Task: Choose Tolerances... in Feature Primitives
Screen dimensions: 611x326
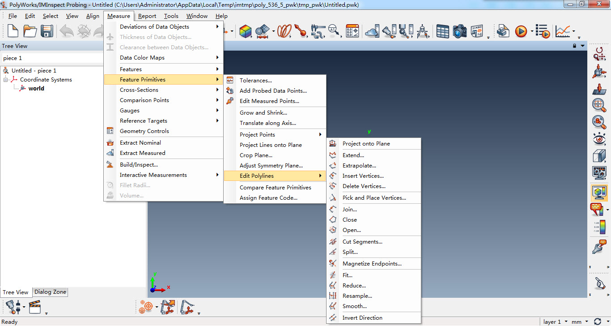Action: 275,81
